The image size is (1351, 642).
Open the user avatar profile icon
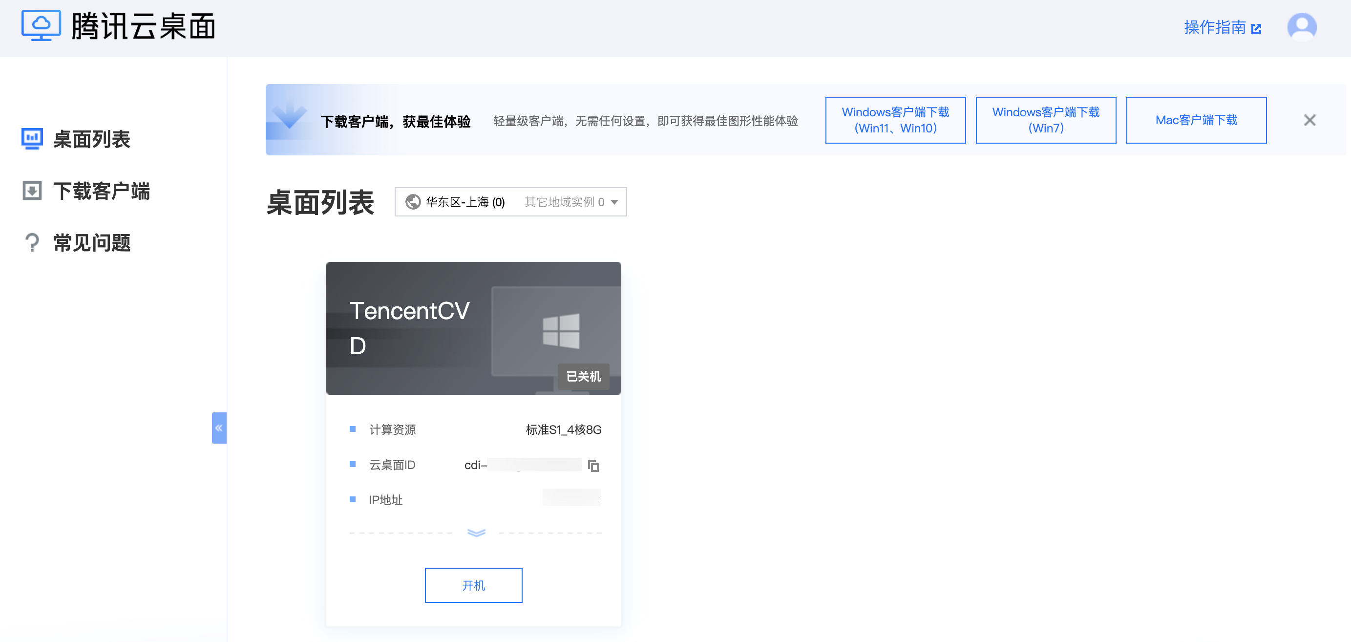(1301, 27)
